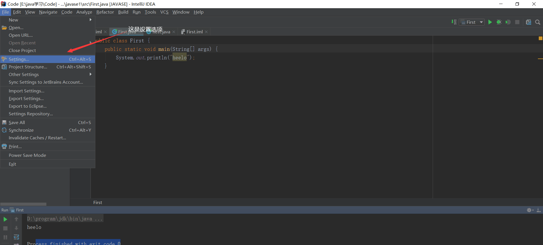
Task: Rerun First in the Run panel
Action: point(5,219)
